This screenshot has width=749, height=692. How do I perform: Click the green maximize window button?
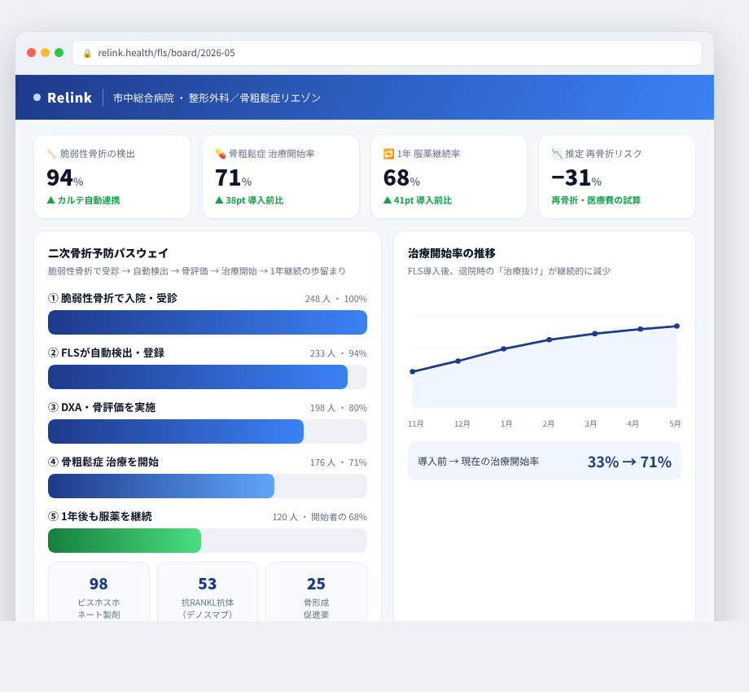(59, 53)
